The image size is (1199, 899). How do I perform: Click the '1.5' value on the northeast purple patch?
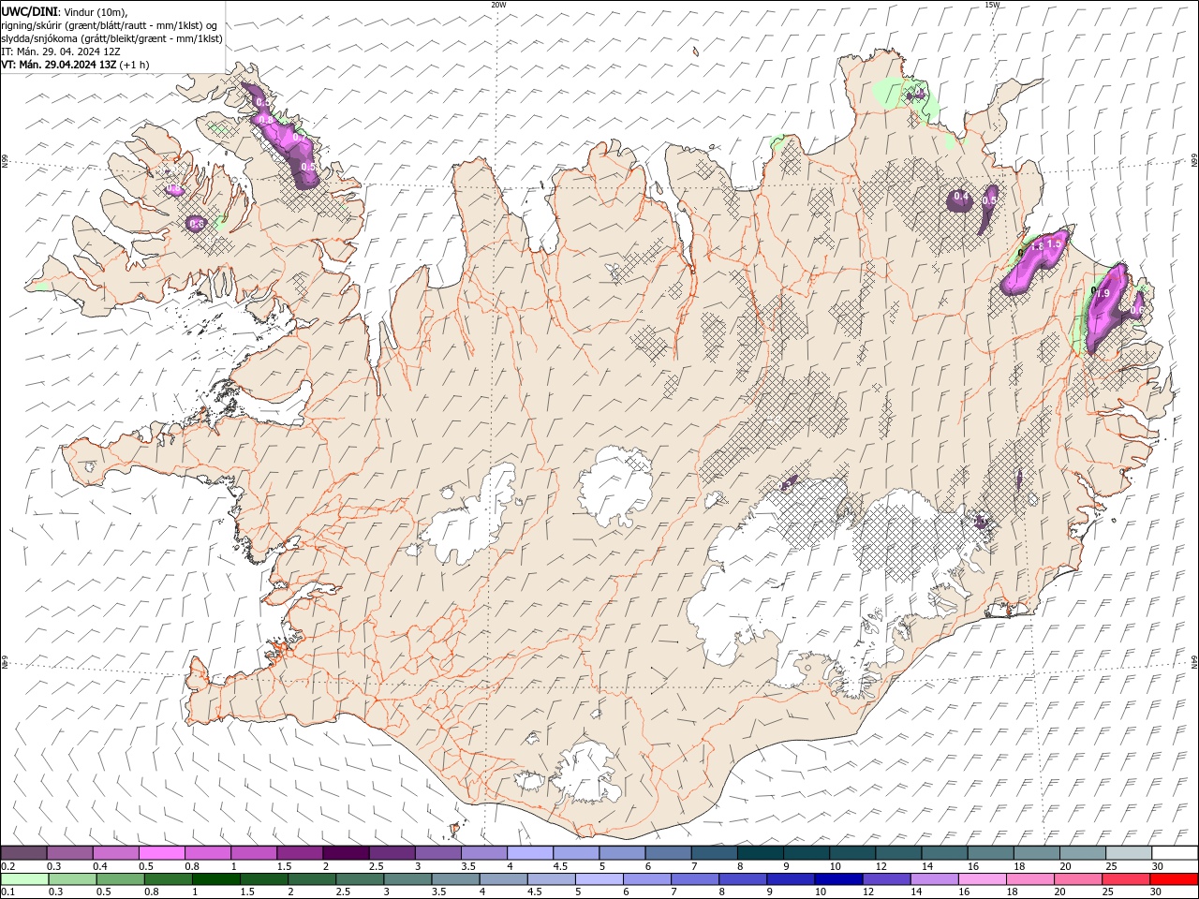point(1054,243)
